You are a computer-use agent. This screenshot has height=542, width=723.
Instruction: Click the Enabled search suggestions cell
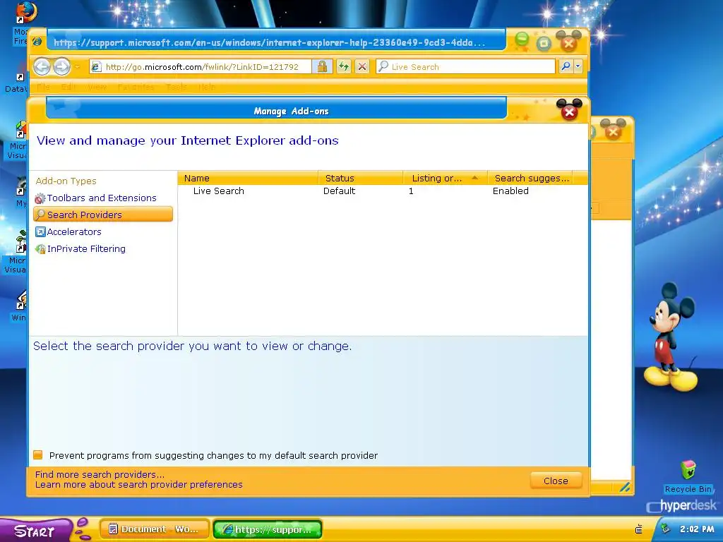(510, 191)
